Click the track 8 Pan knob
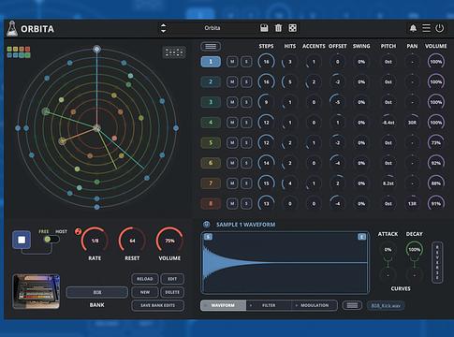 coord(412,203)
